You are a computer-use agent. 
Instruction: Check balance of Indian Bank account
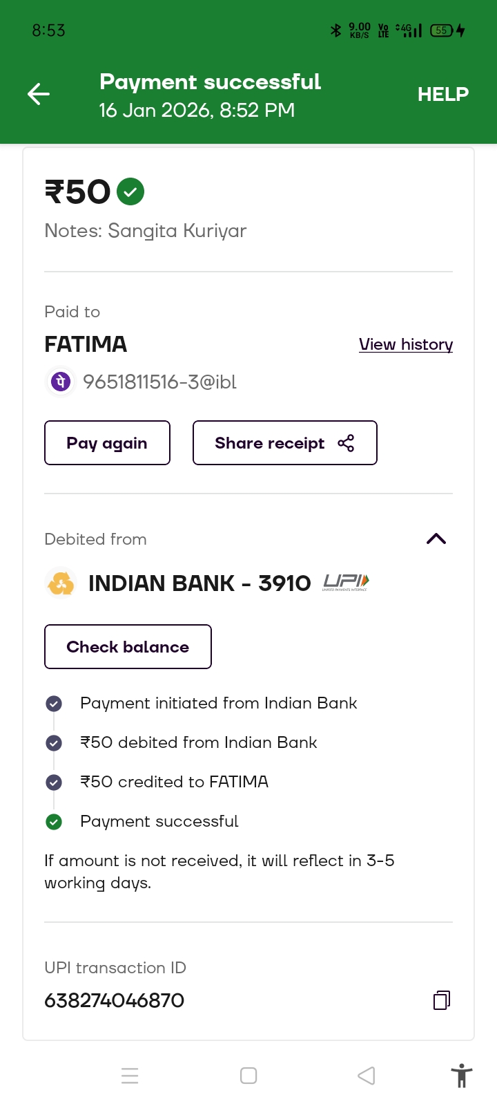[x=128, y=647]
